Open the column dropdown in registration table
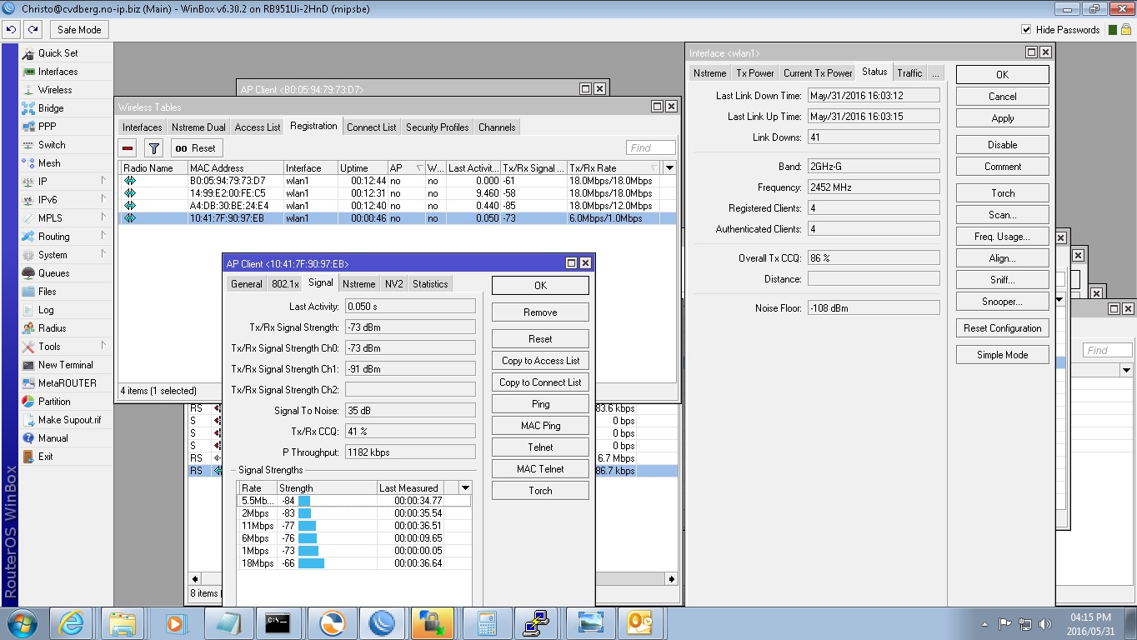The width and height of the screenshot is (1137, 640). tap(669, 168)
